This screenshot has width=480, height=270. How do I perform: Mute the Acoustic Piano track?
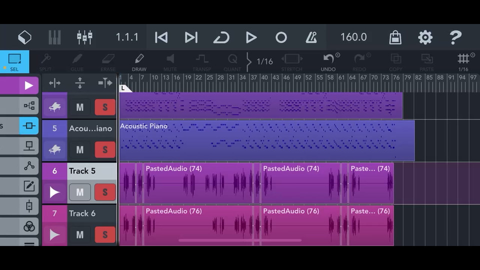pyautogui.click(x=80, y=149)
